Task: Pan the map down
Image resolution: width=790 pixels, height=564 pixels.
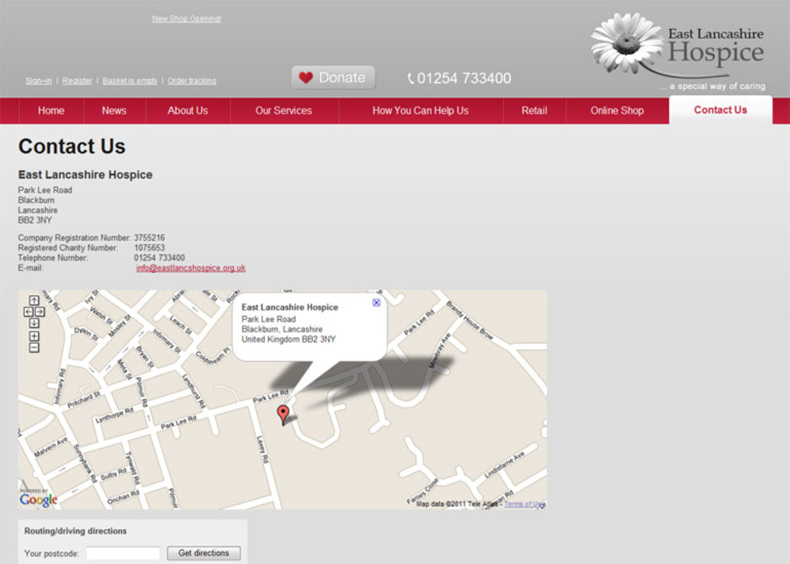Action: (34, 323)
